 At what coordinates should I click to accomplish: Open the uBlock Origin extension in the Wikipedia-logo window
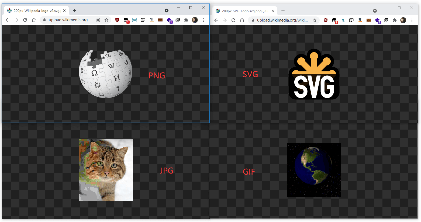(117, 20)
